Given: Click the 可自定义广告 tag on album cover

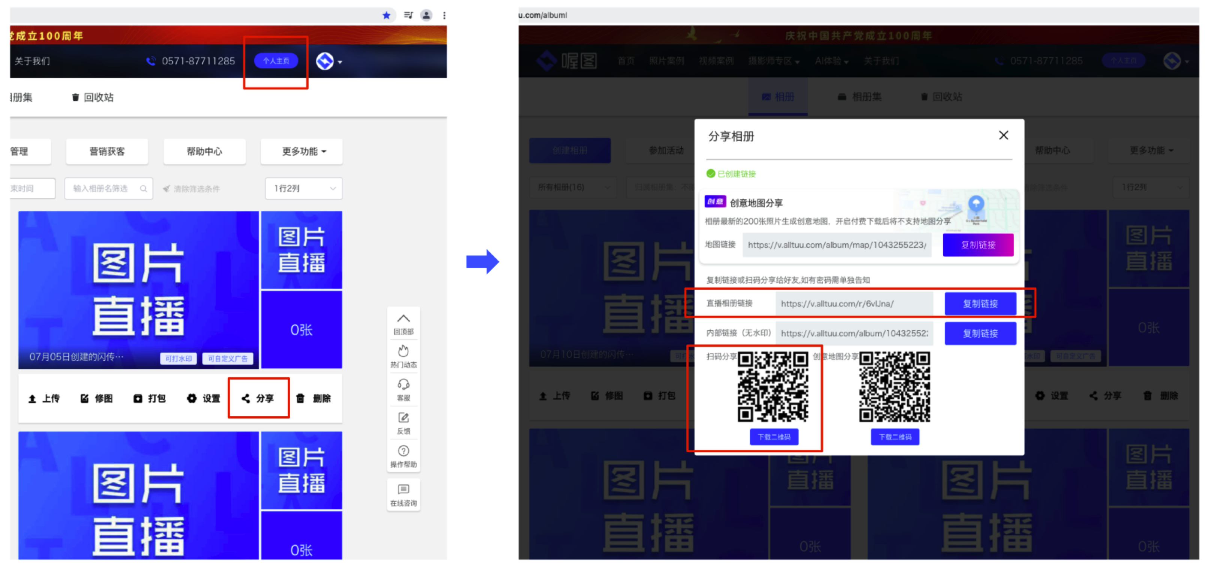Looking at the screenshot, I should tap(228, 358).
